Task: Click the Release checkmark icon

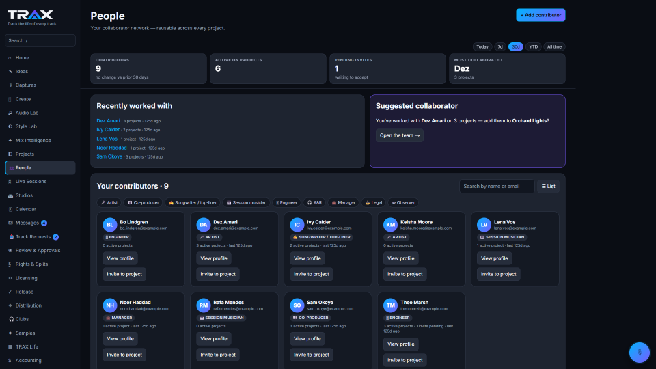Action: click(x=10, y=292)
